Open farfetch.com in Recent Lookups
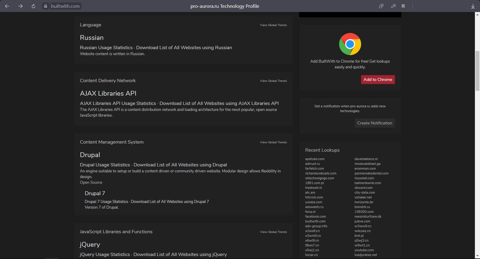The width and height of the screenshot is (480, 259). (x=314, y=168)
